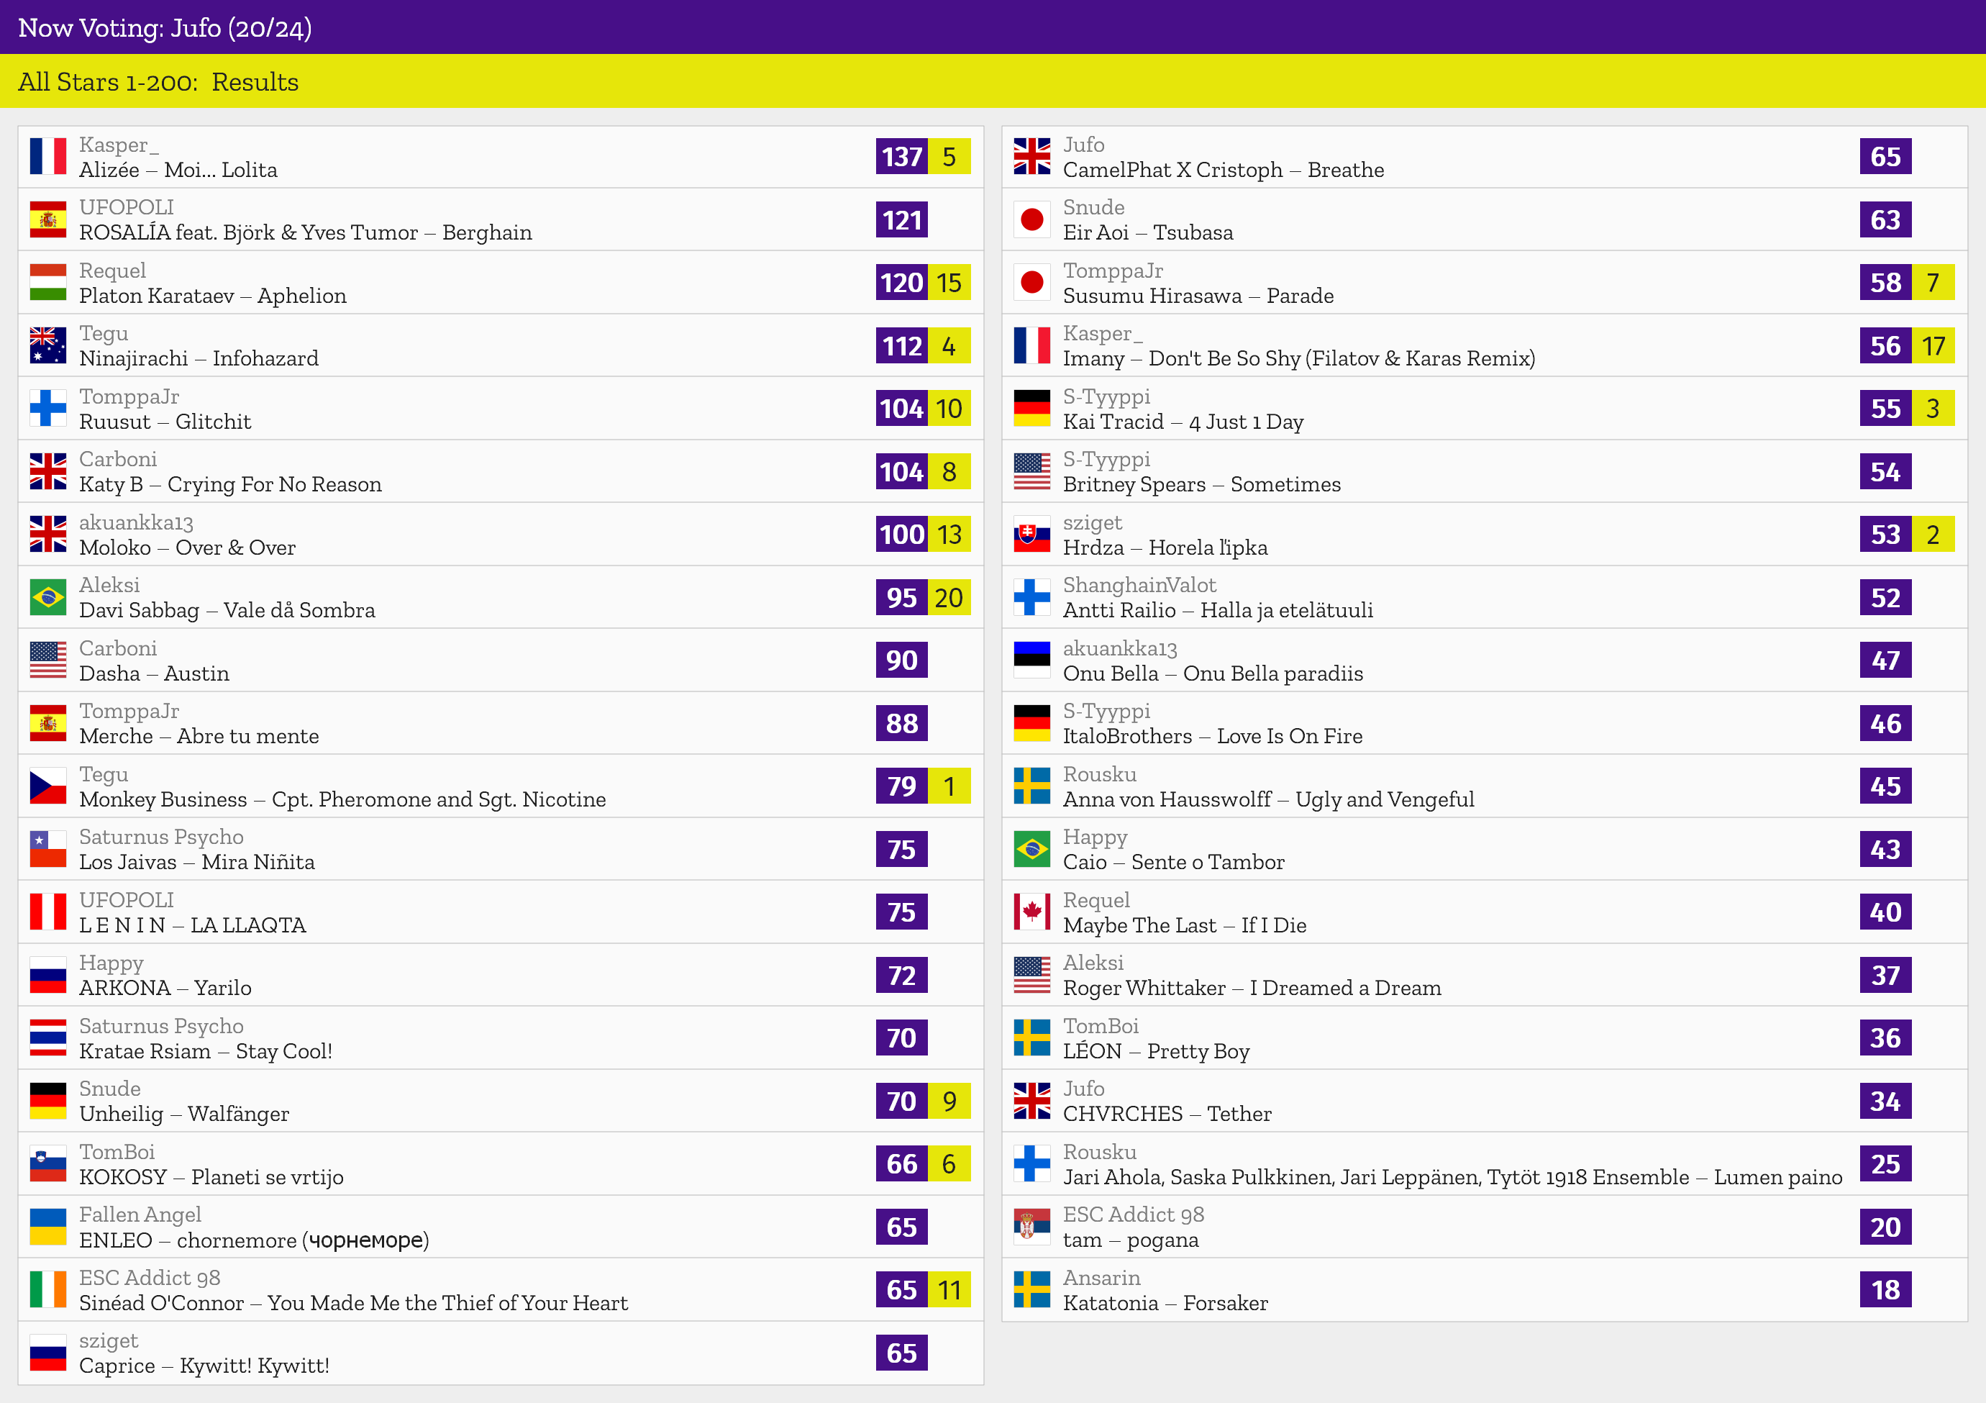
Task: Click the 121 score for ROSALÍA's Berghain
Action: click(x=901, y=219)
